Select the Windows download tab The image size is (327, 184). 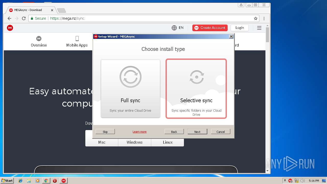[x=135, y=142]
